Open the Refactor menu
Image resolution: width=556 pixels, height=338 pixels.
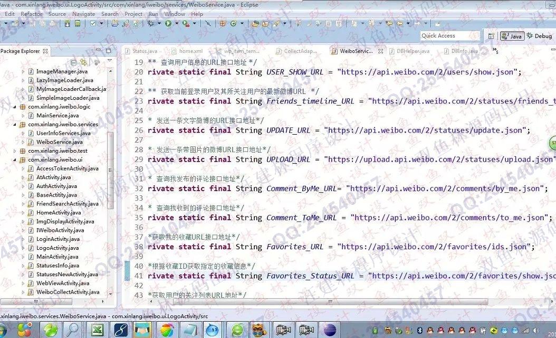coord(31,14)
